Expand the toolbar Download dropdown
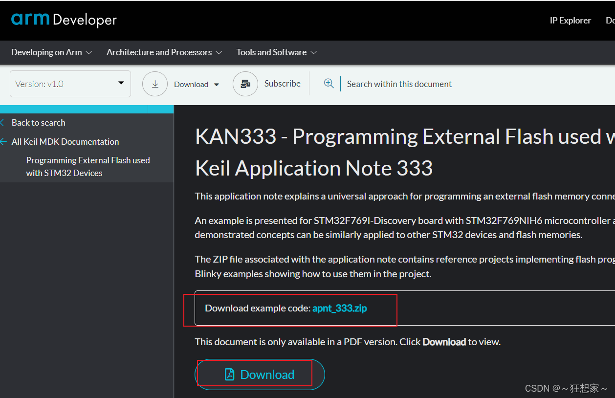The height and width of the screenshot is (398, 615). (197, 85)
